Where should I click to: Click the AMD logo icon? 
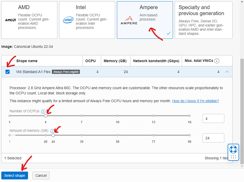tap(10, 20)
